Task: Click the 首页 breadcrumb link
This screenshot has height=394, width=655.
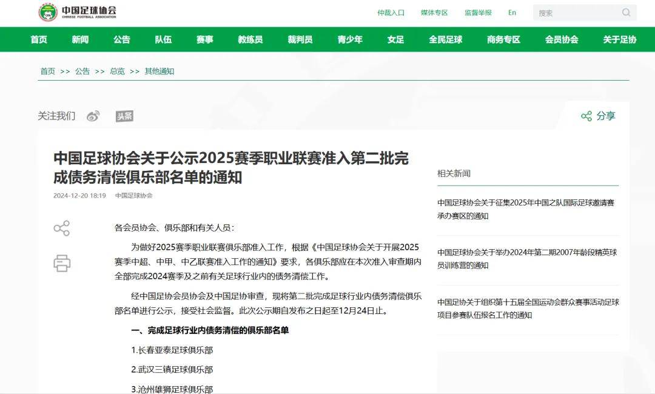Action: click(x=48, y=72)
